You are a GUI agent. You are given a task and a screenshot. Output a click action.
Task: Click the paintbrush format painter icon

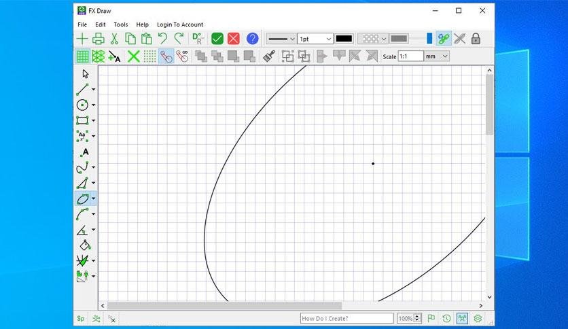[x=269, y=56]
